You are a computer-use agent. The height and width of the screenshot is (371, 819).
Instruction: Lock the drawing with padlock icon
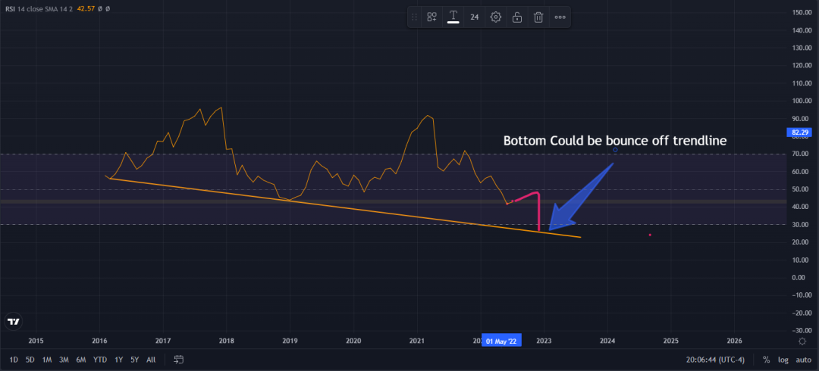(x=517, y=17)
